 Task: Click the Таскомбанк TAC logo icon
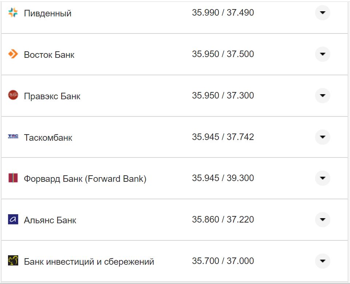click(13, 137)
